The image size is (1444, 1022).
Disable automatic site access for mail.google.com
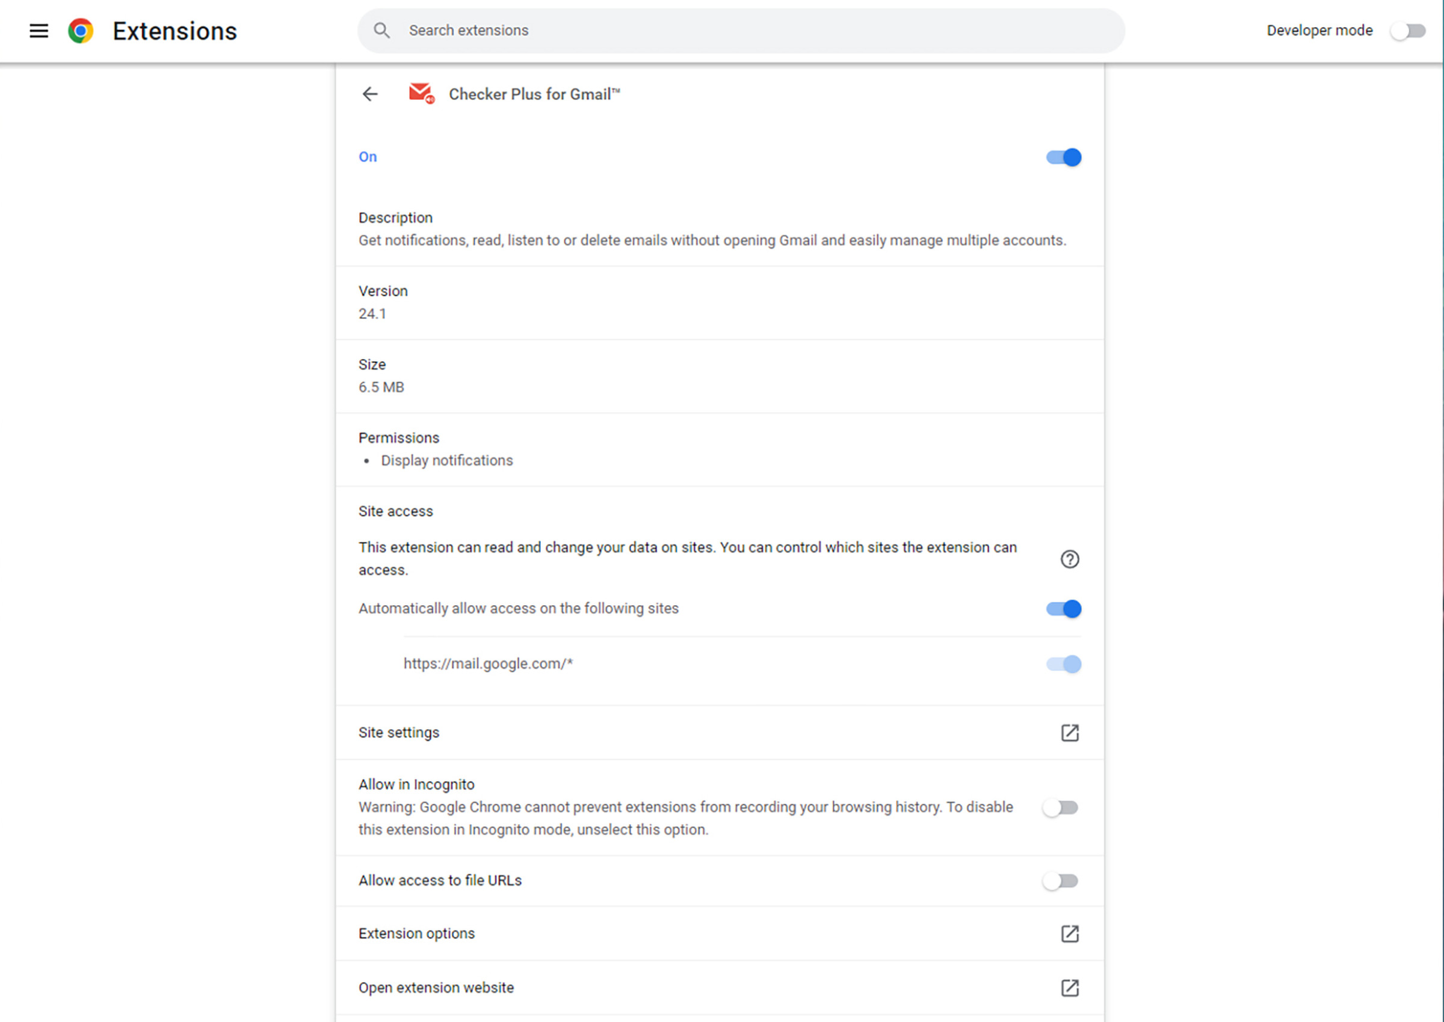[x=1063, y=662]
